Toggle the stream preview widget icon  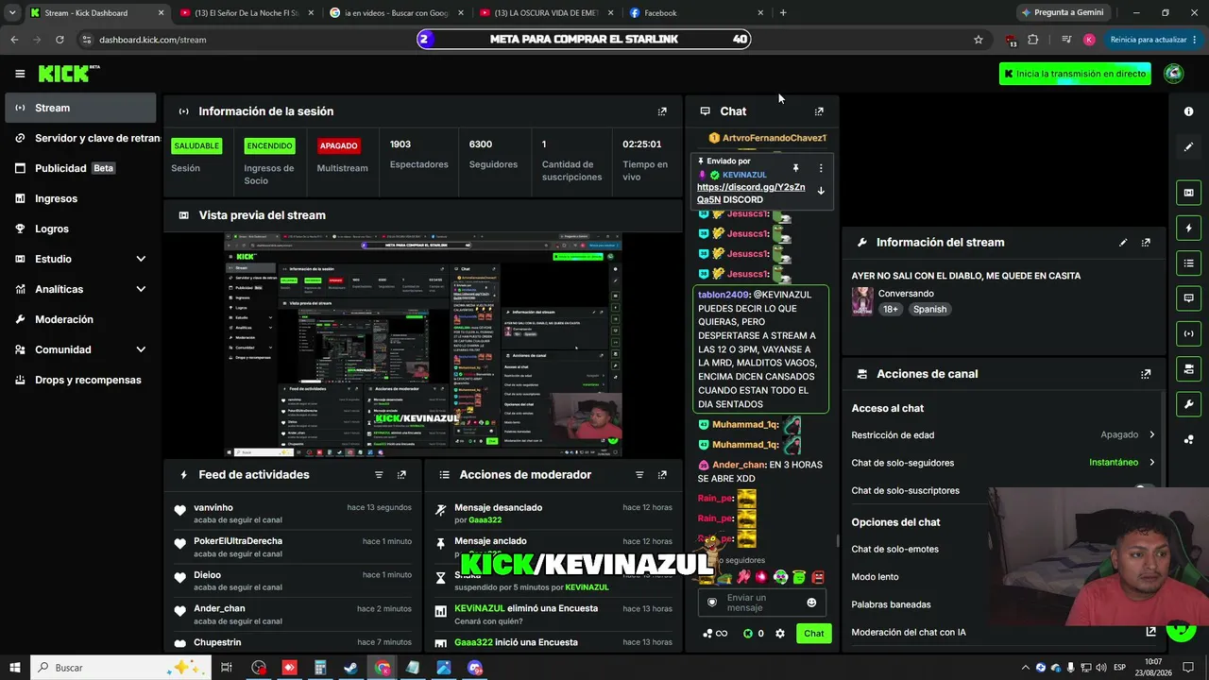click(x=1188, y=193)
